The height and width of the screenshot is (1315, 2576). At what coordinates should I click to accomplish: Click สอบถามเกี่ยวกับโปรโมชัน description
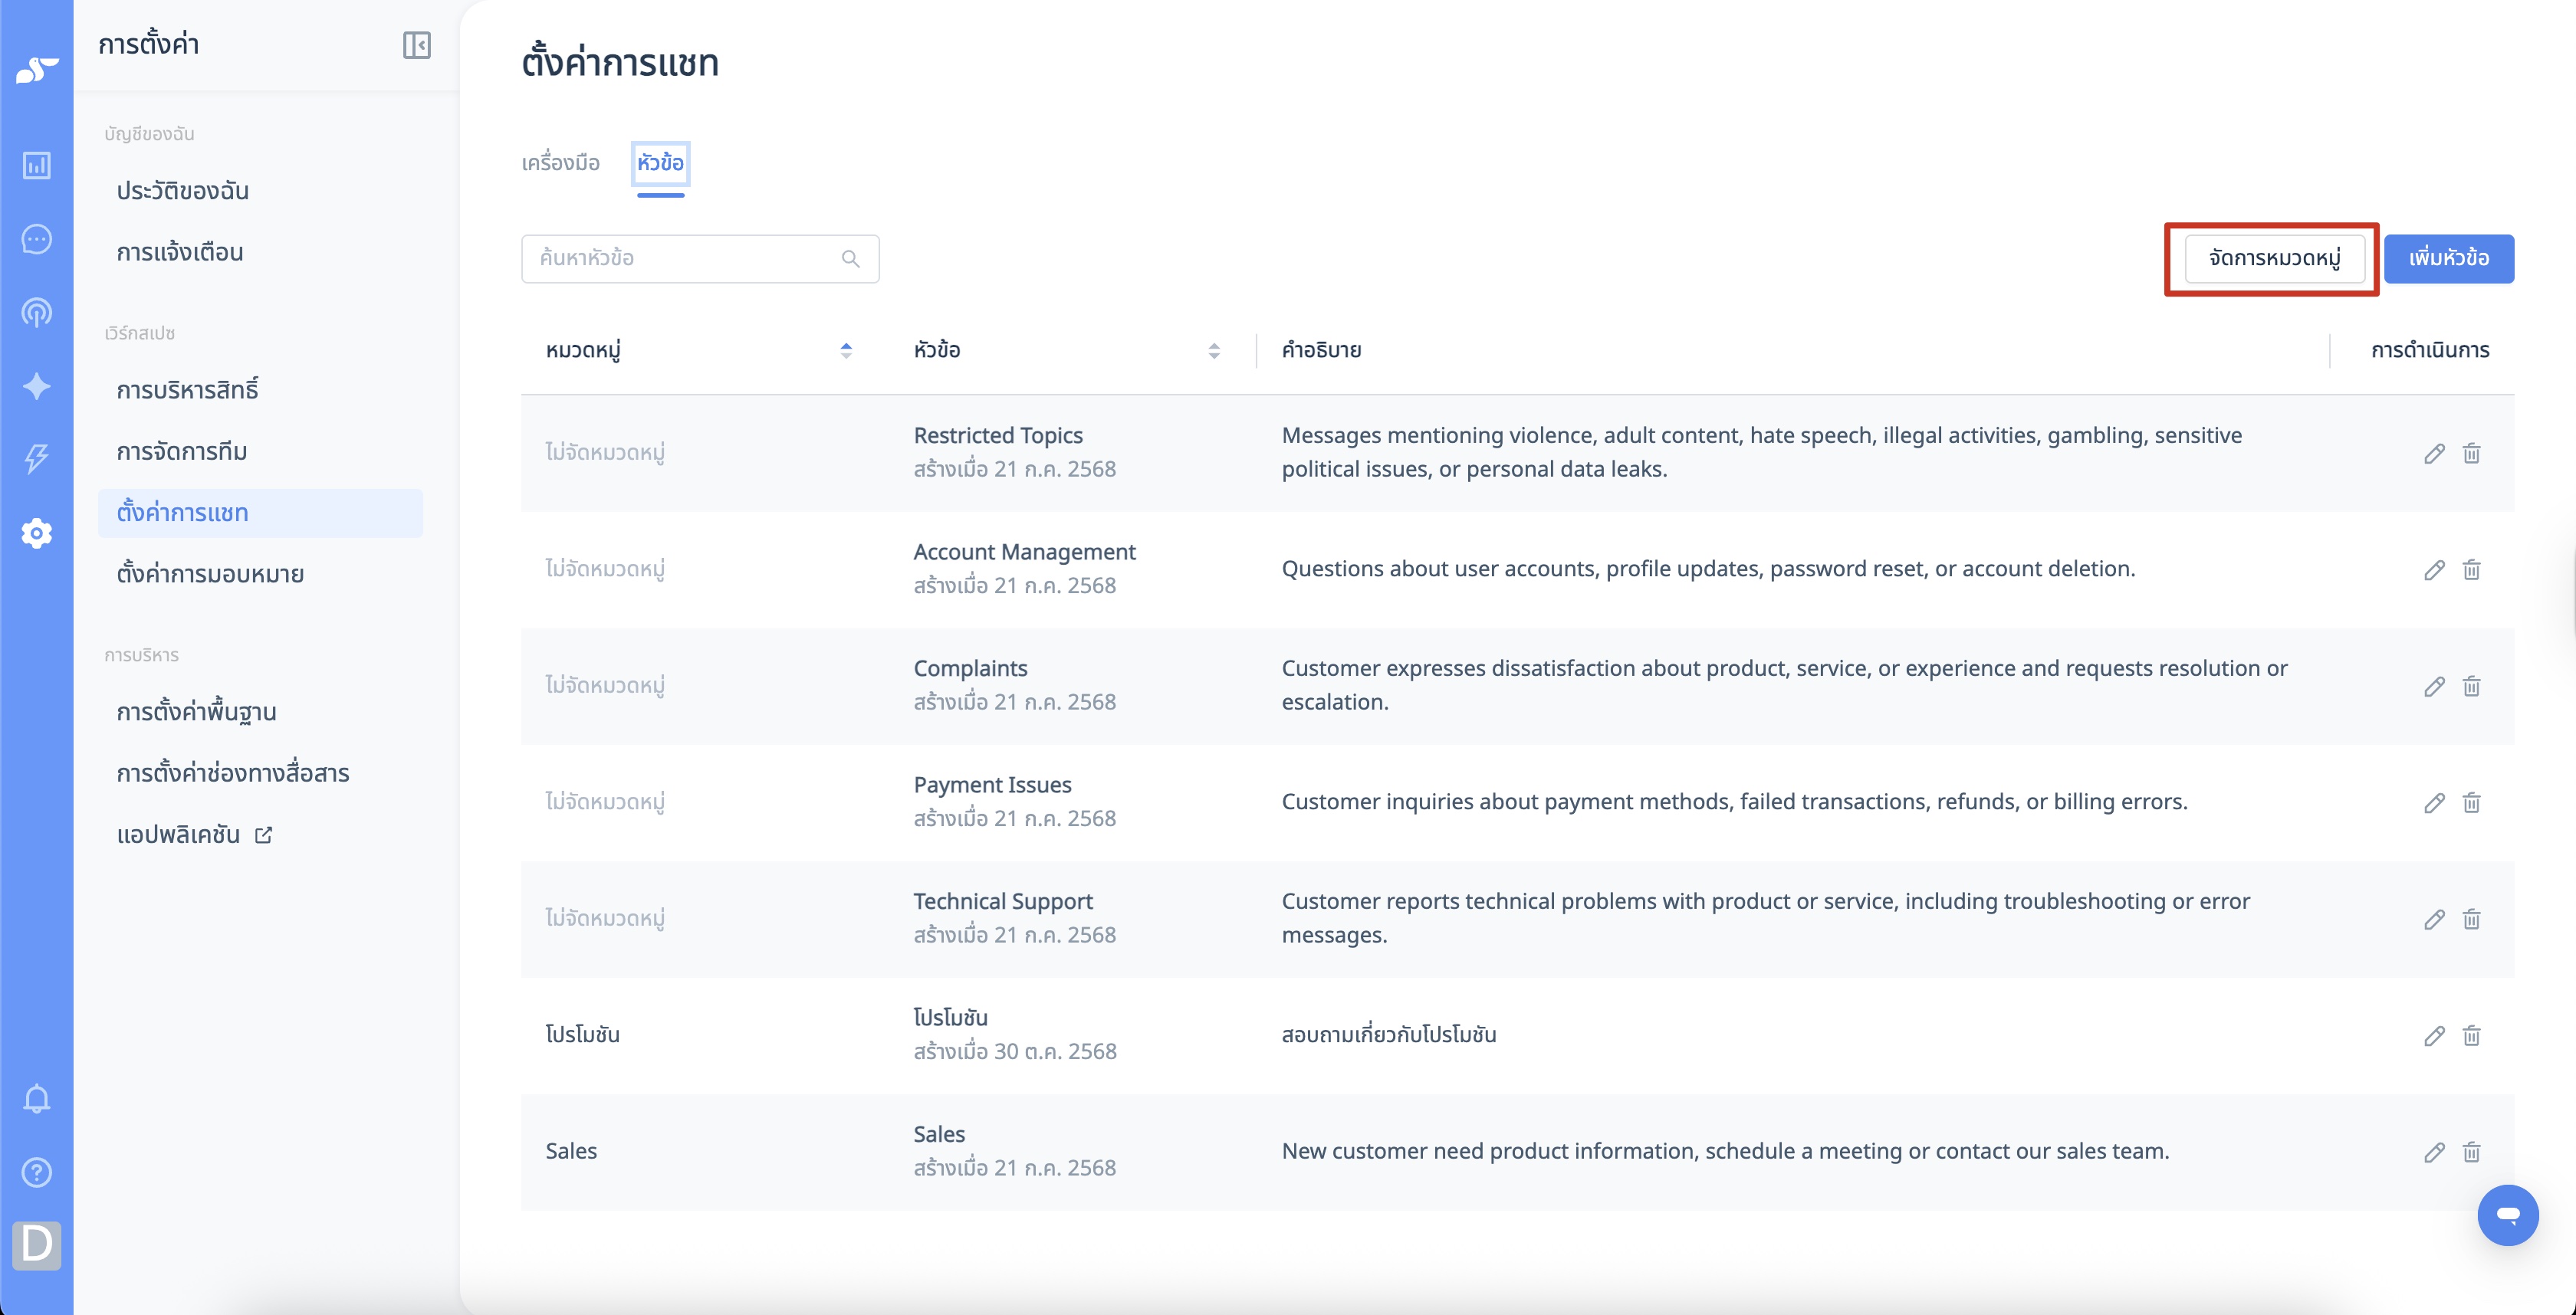[x=1389, y=1035]
